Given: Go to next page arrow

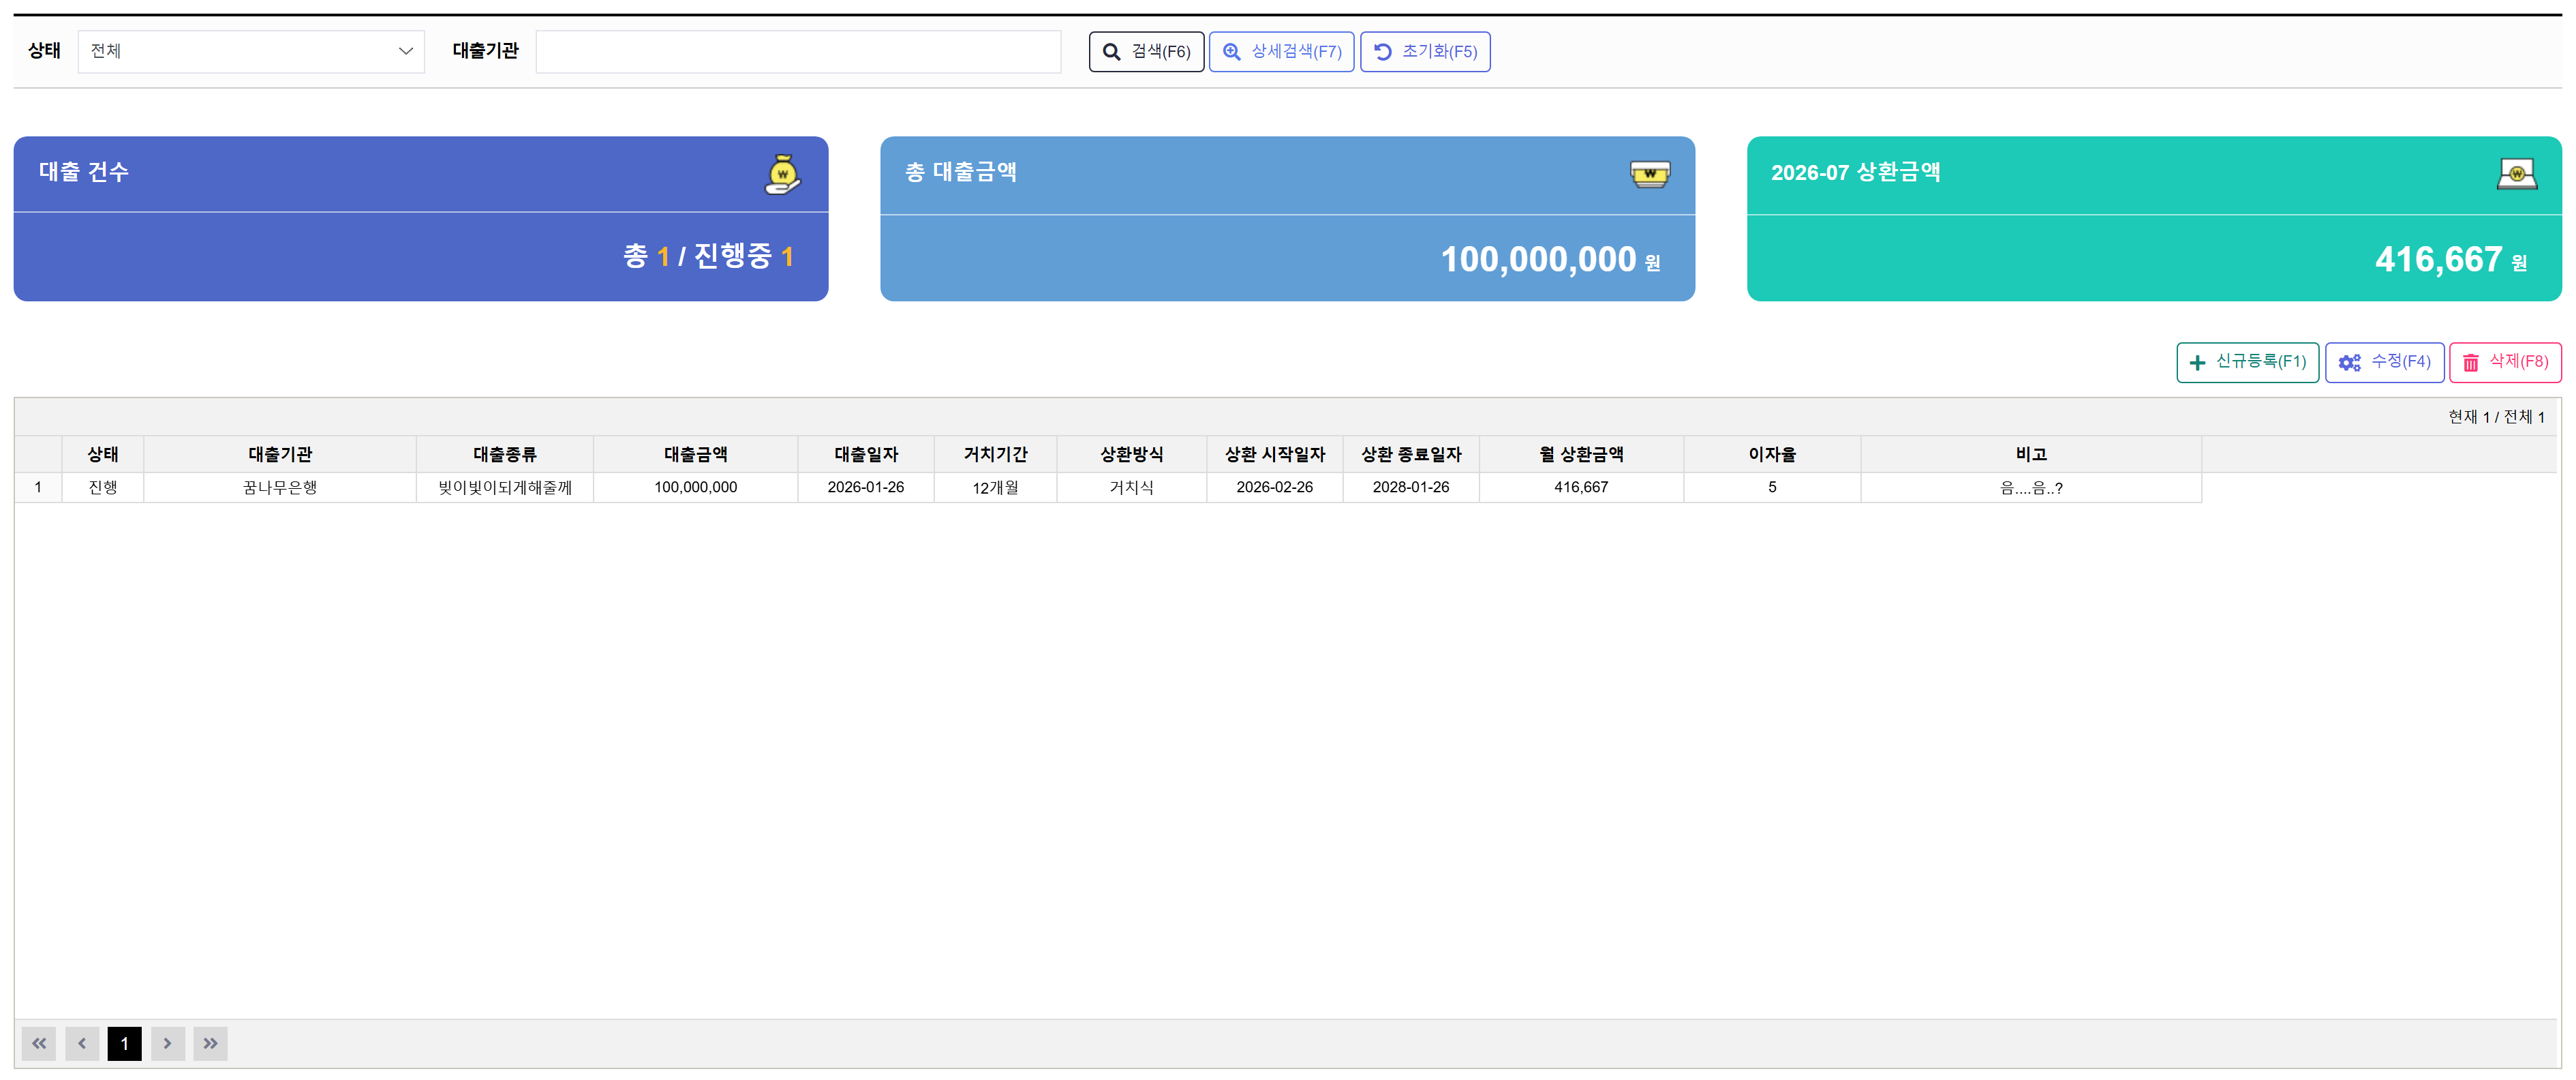Looking at the screenshot, I should (x=168, y=1043).
